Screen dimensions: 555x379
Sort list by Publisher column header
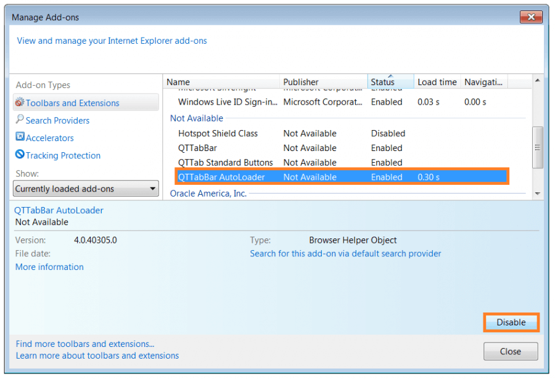point(324,82)
